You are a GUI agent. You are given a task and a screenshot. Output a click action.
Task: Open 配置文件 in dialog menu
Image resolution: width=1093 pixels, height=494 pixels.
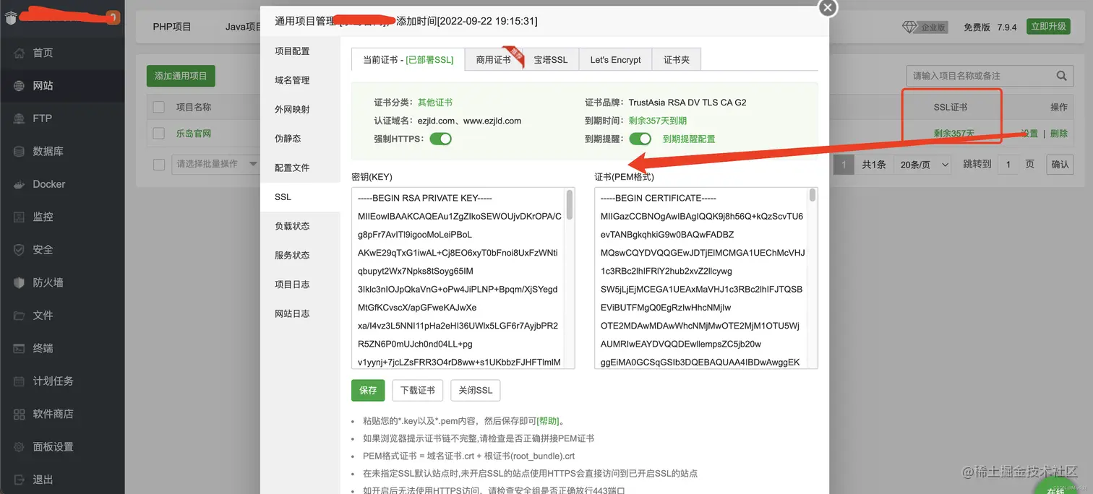(300, 168)
